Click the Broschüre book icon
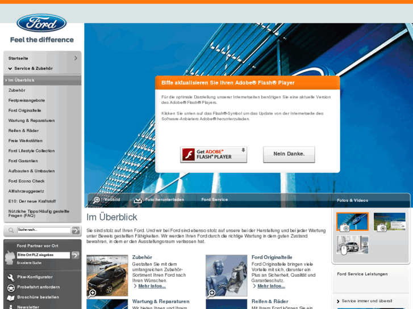 pyautogui.click(x=11, y=298)
